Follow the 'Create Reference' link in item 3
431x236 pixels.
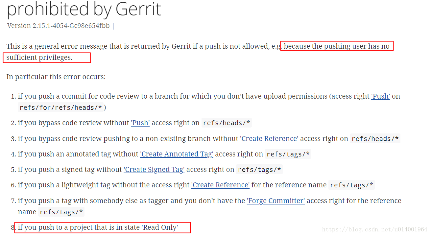(269, 139)
